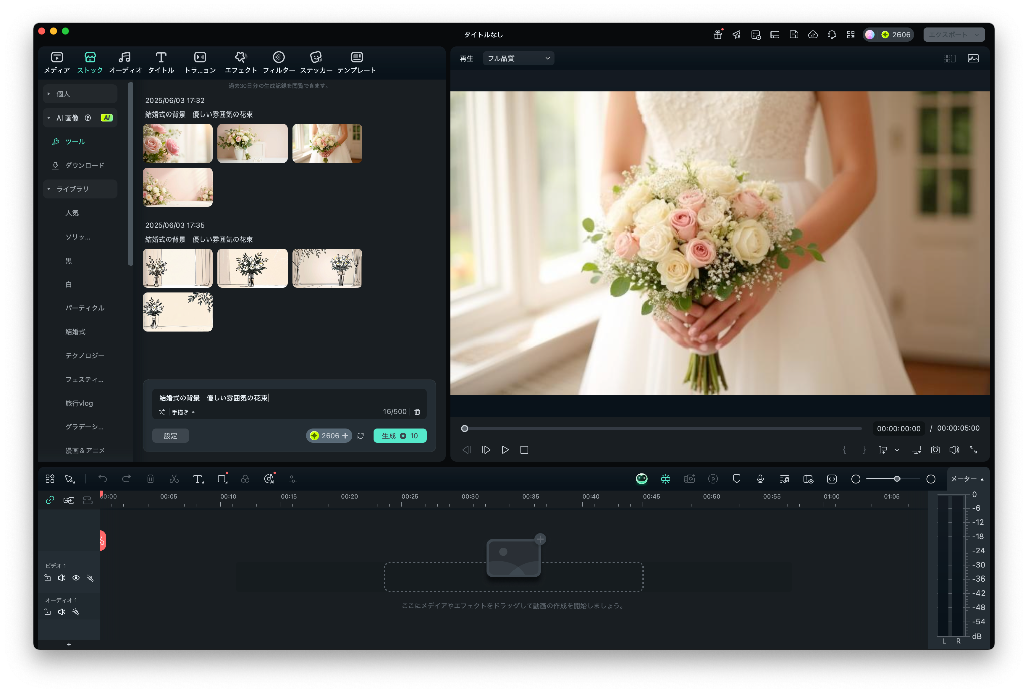
Task: Open the apps grid icon in title bar
Action: [851, 35]
